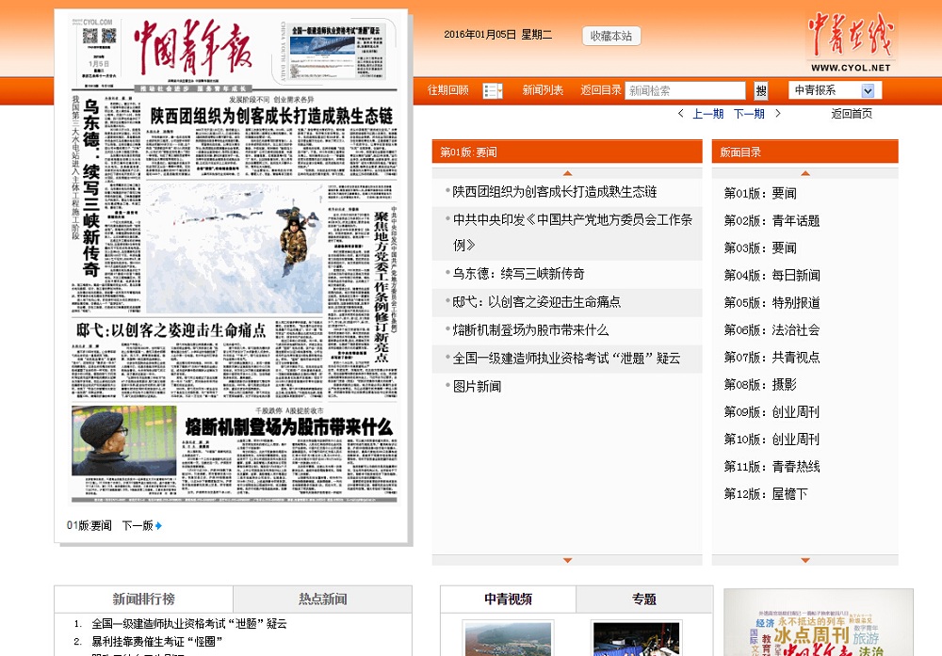Select 第10版：创业周刊

tap(772, 440)
